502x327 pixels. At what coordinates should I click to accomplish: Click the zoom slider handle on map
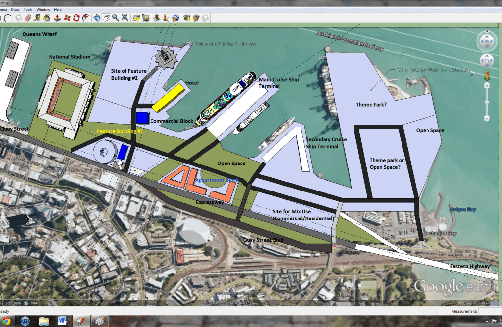pos(486,102)
